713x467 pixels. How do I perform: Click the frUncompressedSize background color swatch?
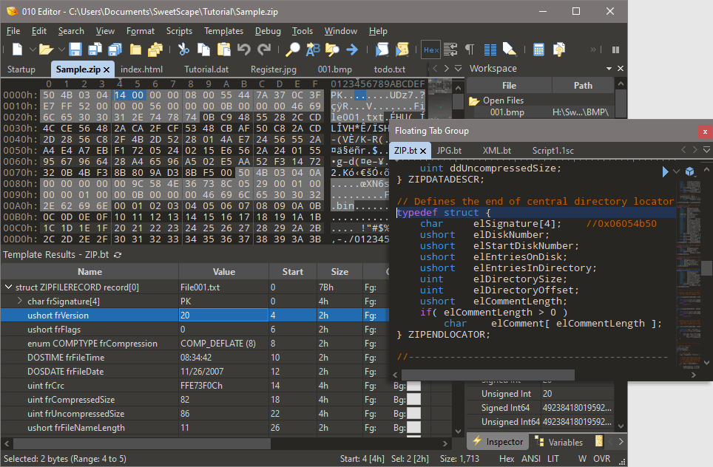pos(413,414)
